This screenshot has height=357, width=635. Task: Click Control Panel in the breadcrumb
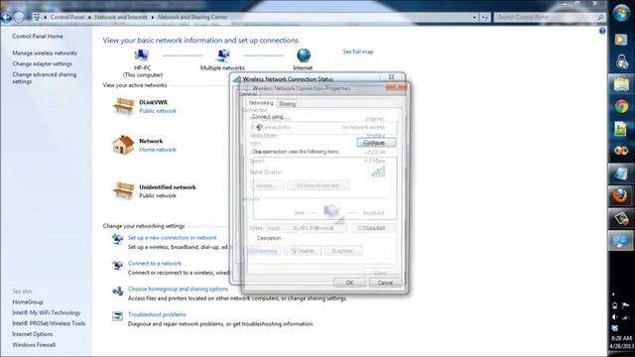pyautogui.click(x=67, y=18)
